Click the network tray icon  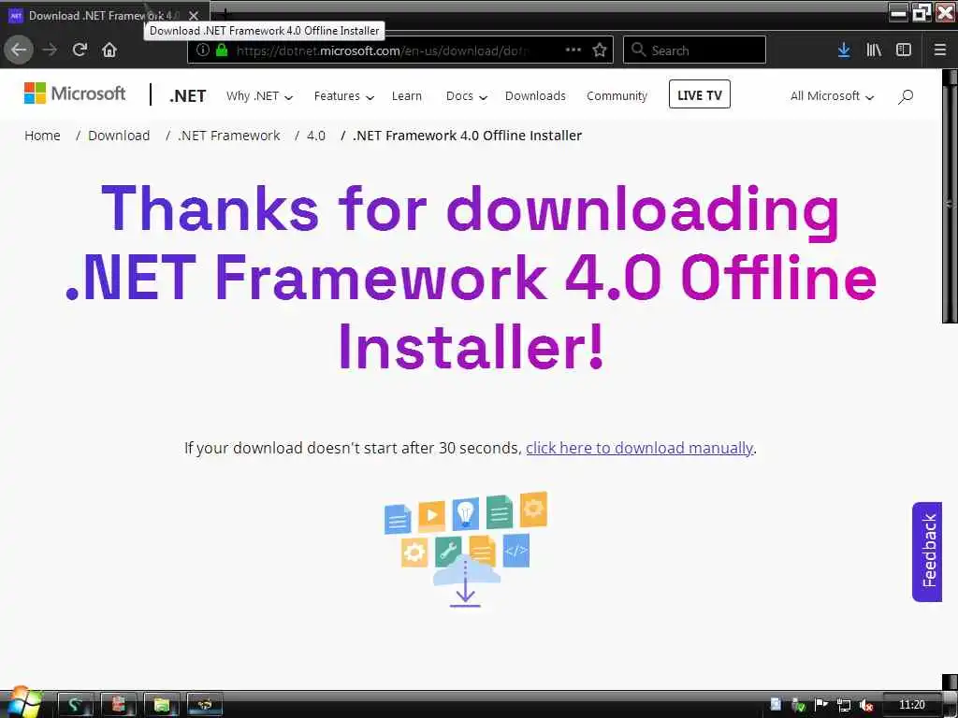pos(844,705)
